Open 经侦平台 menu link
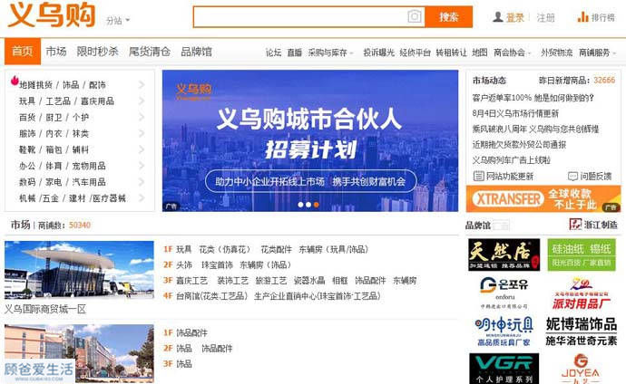626x384 pixels. pyautogui.click(x=416, y=53)
